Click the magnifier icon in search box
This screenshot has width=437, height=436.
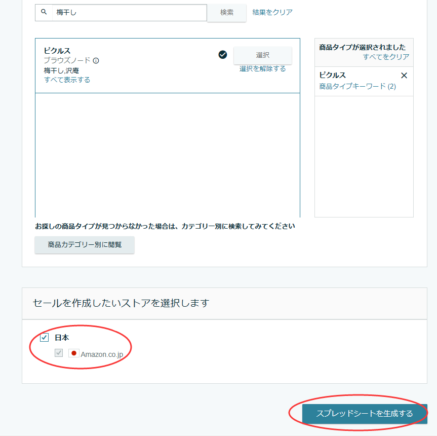click(x=44, y=12)
